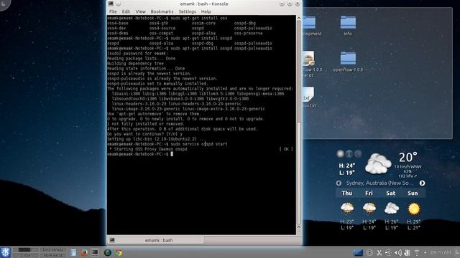Show previous weather location
Image resolution: width=460 pixels, height=258 pixels.
tap(339, 183)
